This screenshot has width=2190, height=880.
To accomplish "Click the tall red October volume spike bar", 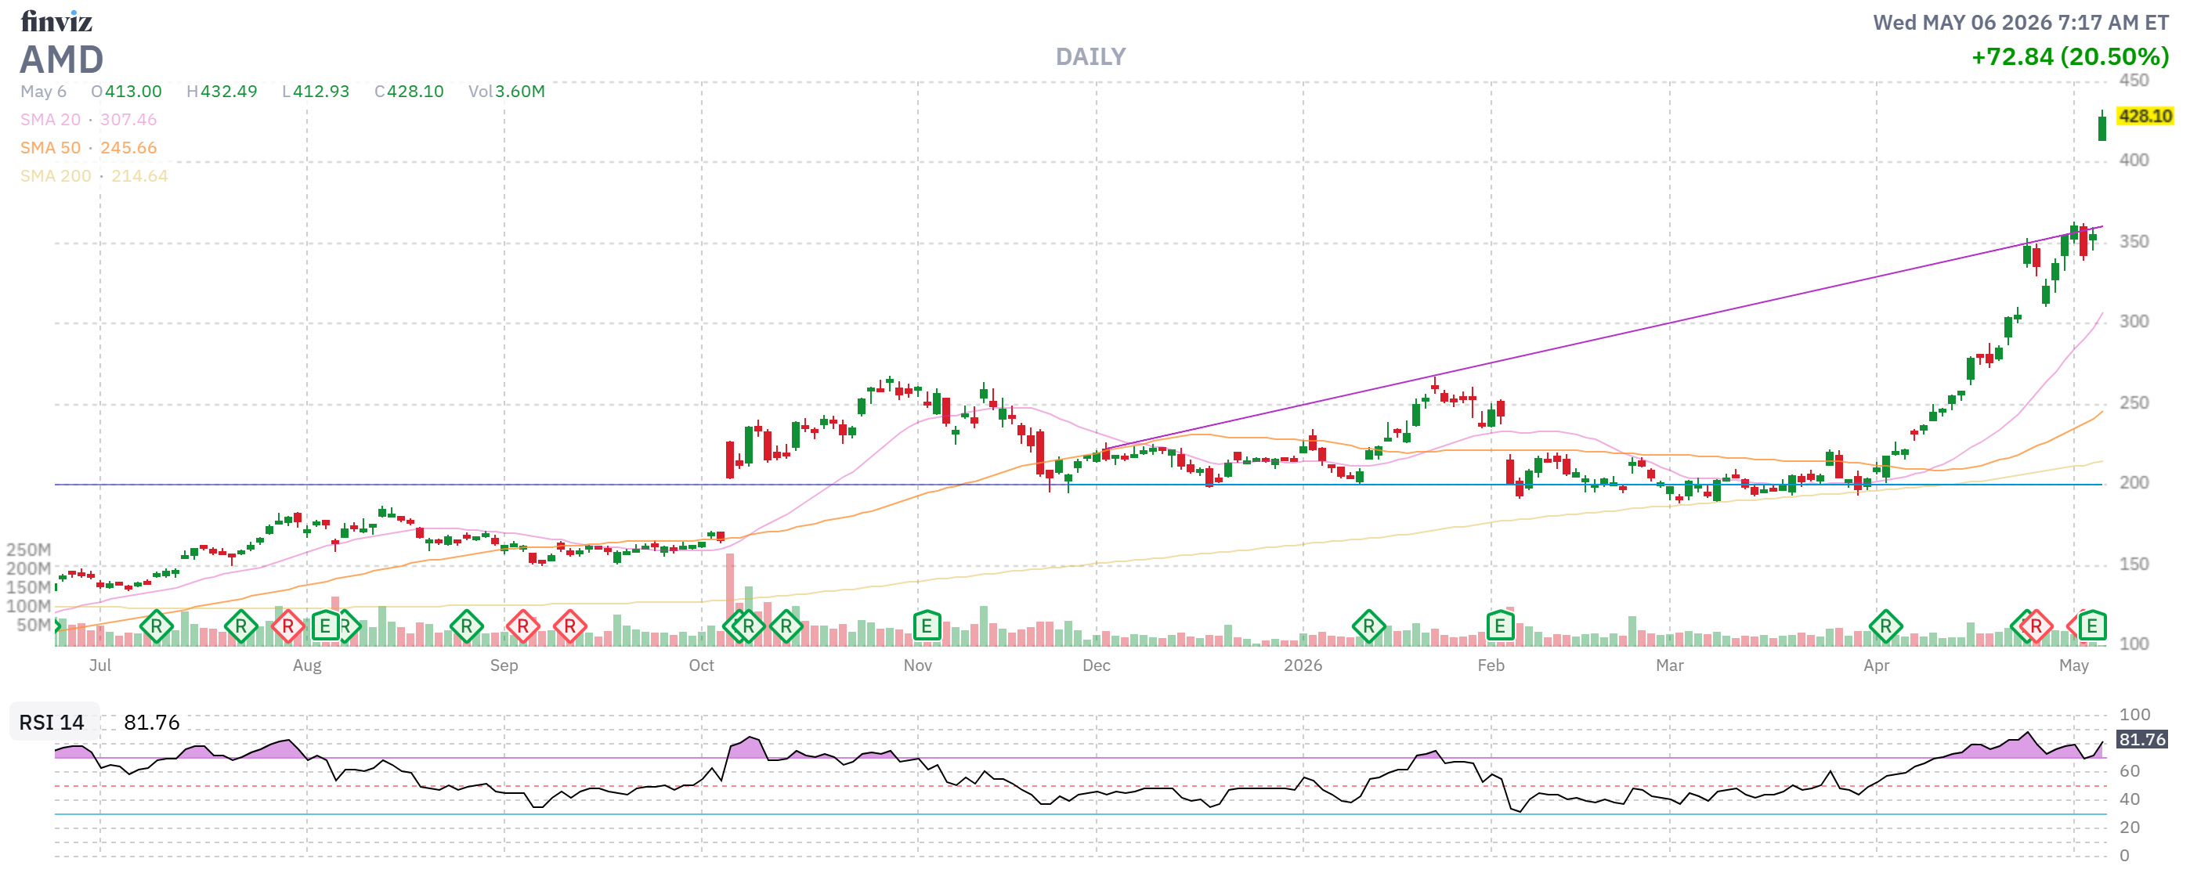I will (729, 600).
